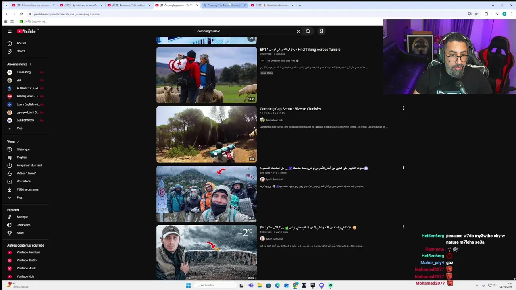Image resolution: width=516 pixels, height=290 pixels.
Task: Close the camping tunisie tab
Action: click(197, 5)
